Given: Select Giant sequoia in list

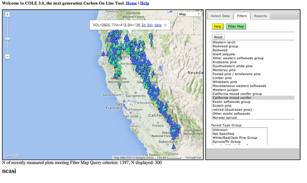Looking at the screenshot, I should 253,54.
